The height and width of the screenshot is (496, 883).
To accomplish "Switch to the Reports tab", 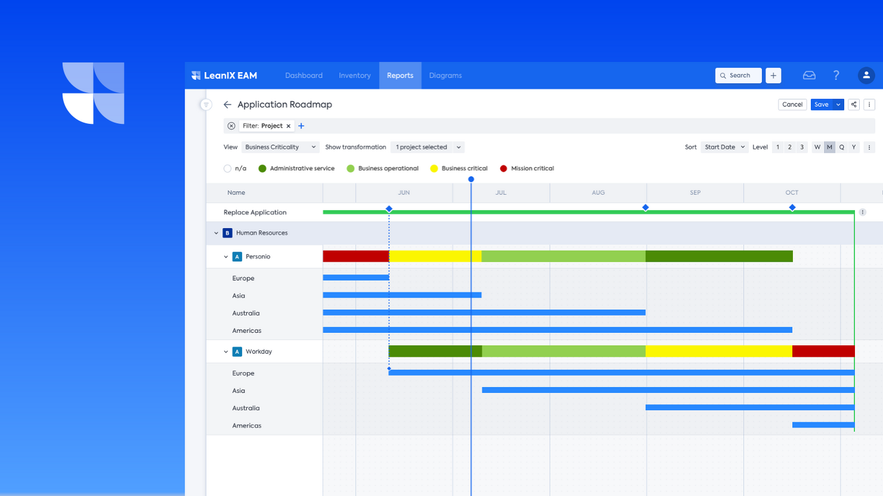I will 400,76.
